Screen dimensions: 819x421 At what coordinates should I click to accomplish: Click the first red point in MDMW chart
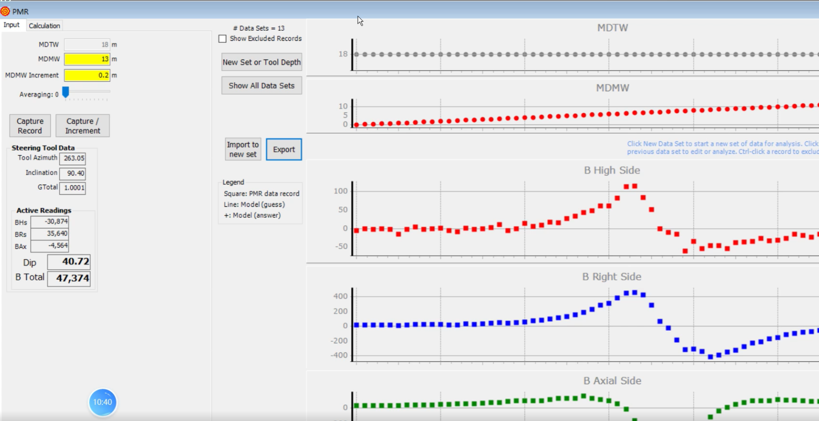pos(357,125)
